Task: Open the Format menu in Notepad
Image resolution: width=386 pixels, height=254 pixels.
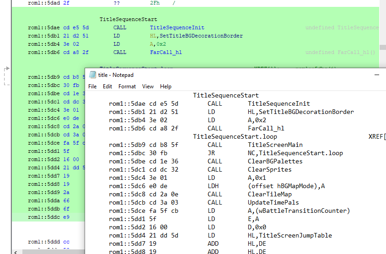Action: [127, 86]
